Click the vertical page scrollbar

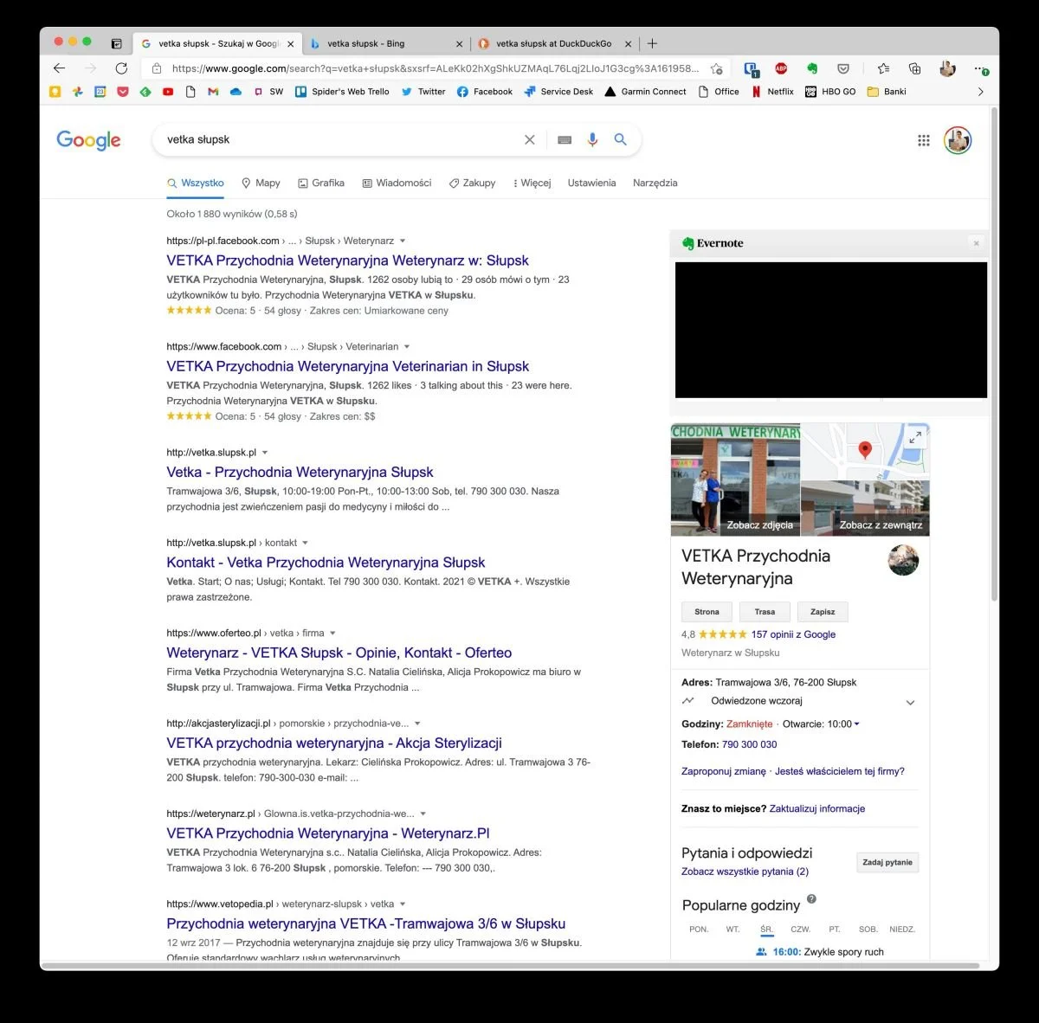tap(994, 355)
